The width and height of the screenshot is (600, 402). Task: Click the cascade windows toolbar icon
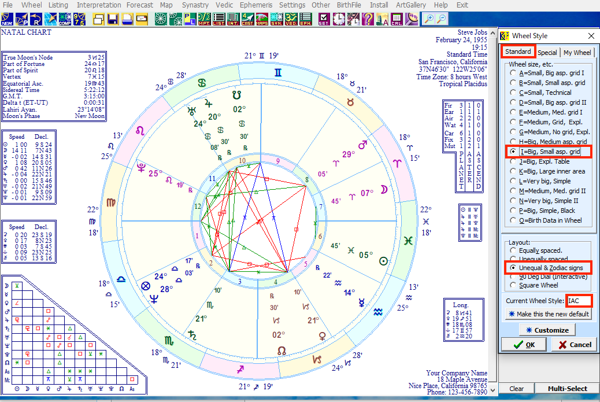[x=98, y=19]
